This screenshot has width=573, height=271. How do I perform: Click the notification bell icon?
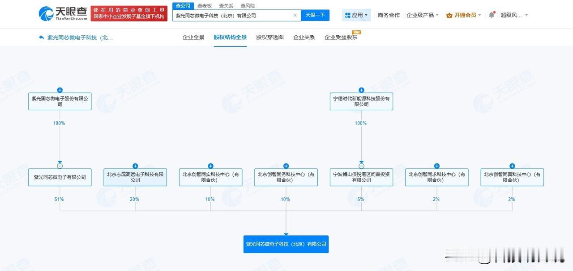tap(491, 14)
